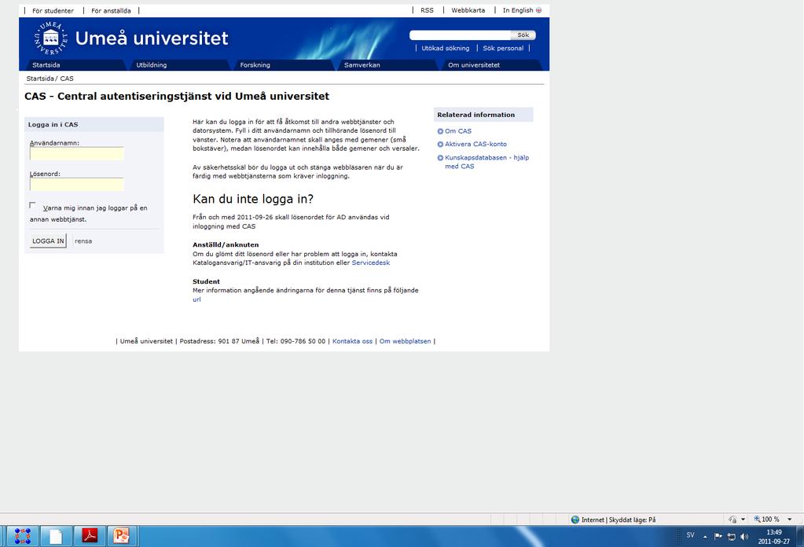Toggle the 'Varna mig innan jag loggar' checkbox
804x547 pixels.
coord(33,206)
